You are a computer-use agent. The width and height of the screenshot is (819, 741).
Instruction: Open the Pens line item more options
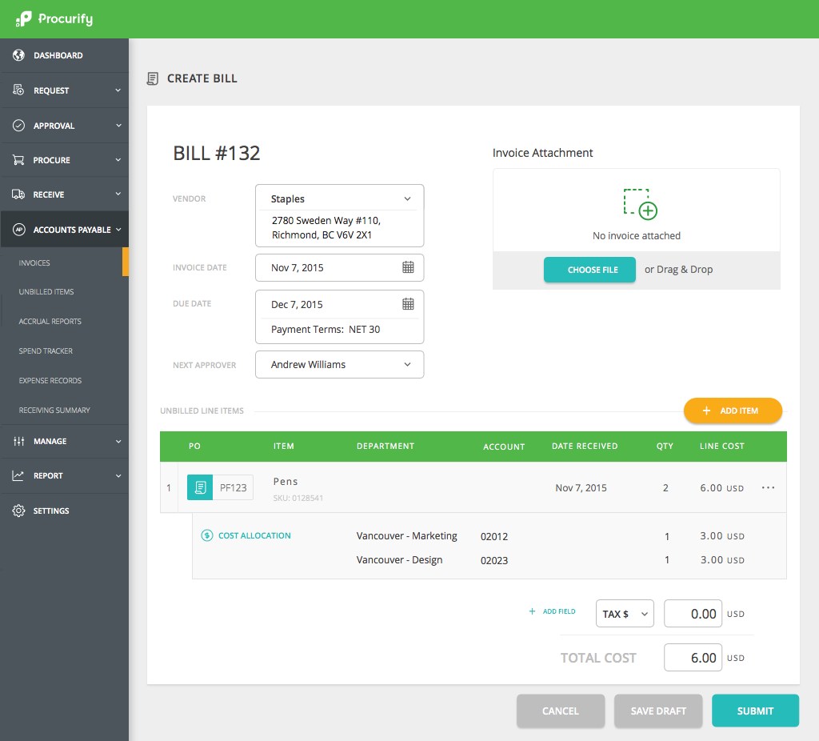click(768, 487)
